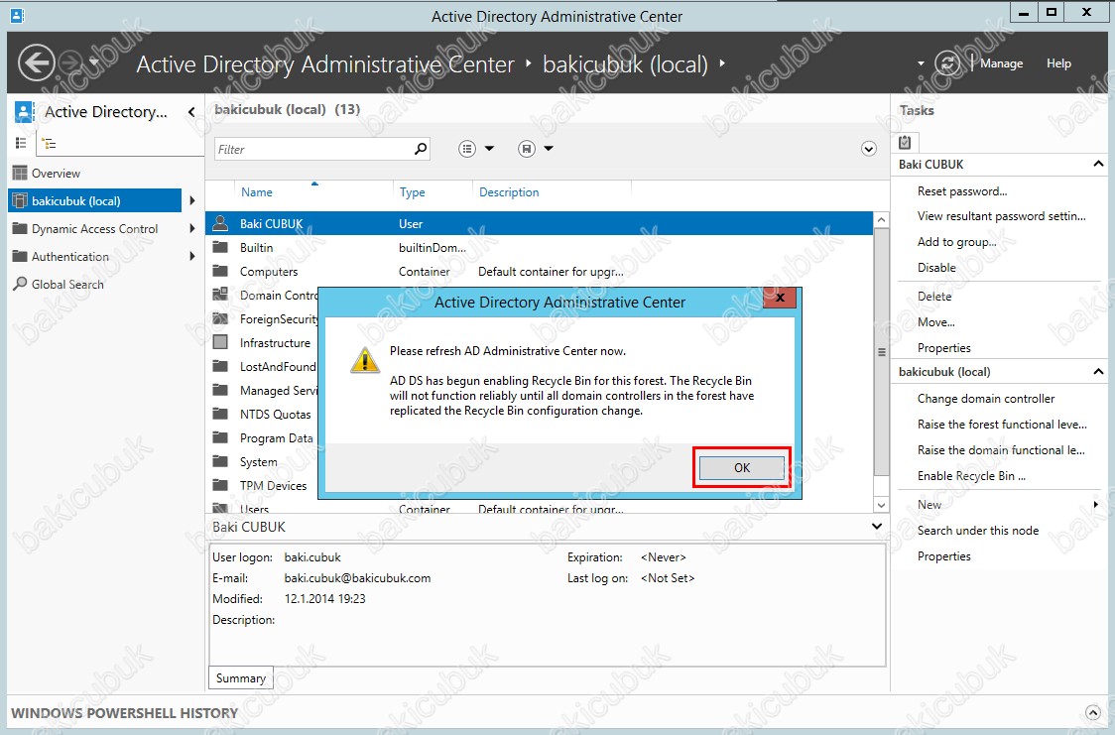Switch navigation pane to list view
The image size is (1115, 735).
pos(21,143)
